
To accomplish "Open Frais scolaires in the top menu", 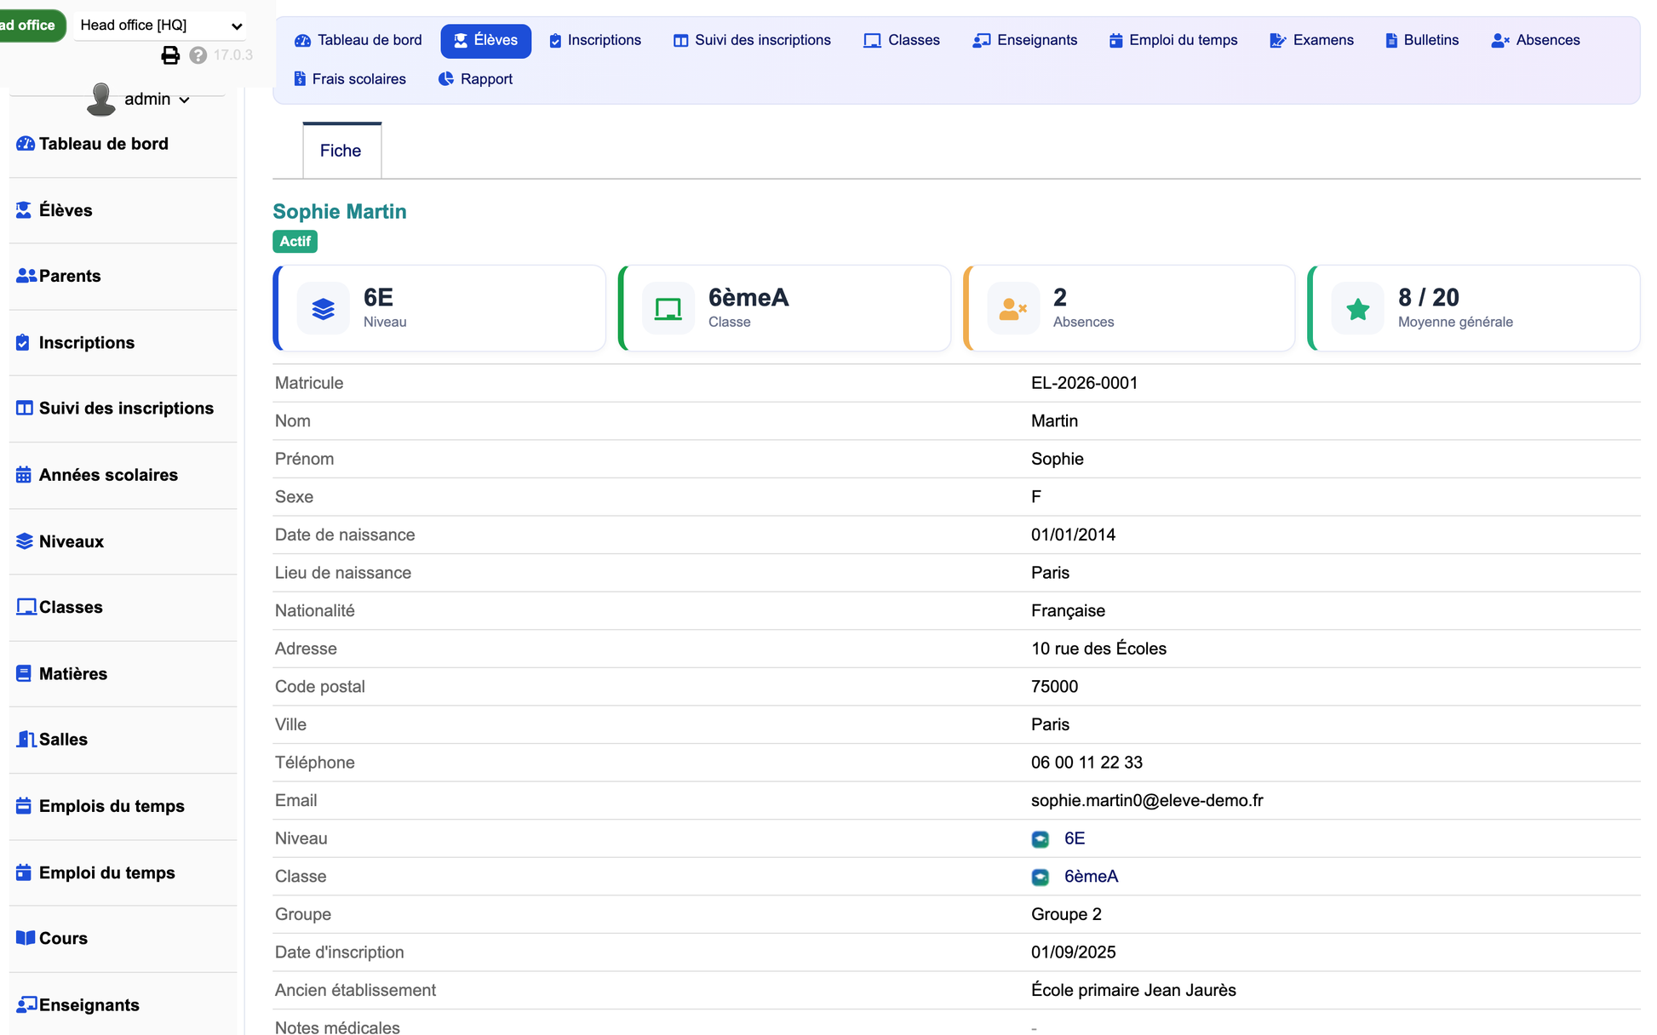I will coord(350,79).
